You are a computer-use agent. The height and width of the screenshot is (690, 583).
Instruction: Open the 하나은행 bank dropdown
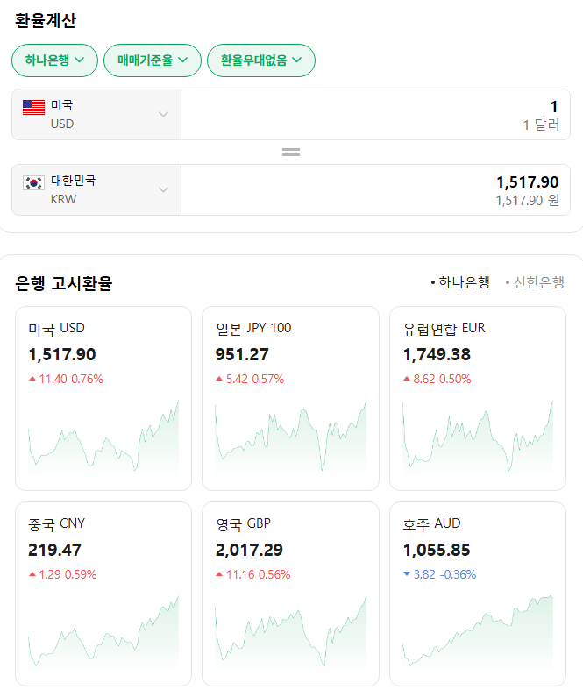(54, 60)
